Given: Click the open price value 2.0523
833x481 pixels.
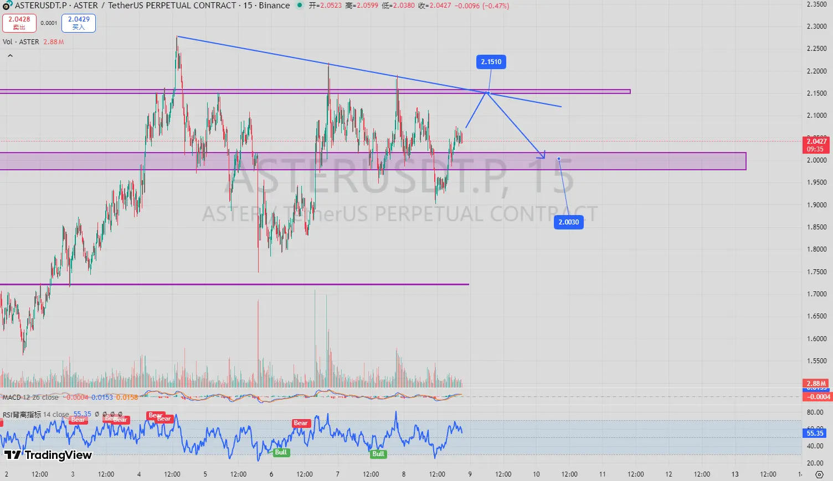Looking at the screenshot, I should coord(331,6).
